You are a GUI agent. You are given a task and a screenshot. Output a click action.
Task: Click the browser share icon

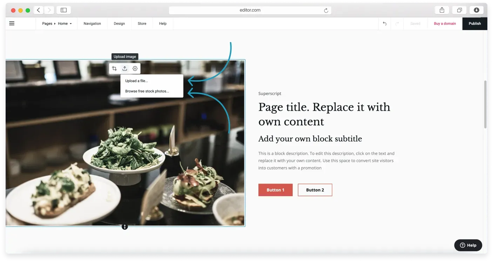pos(442,10)
